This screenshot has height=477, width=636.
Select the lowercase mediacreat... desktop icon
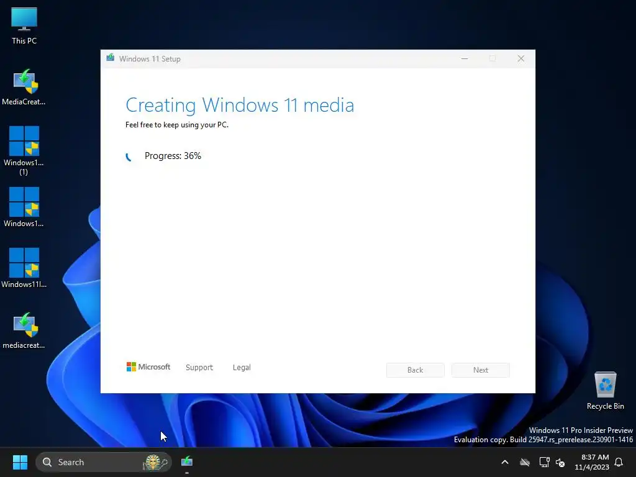24,330
